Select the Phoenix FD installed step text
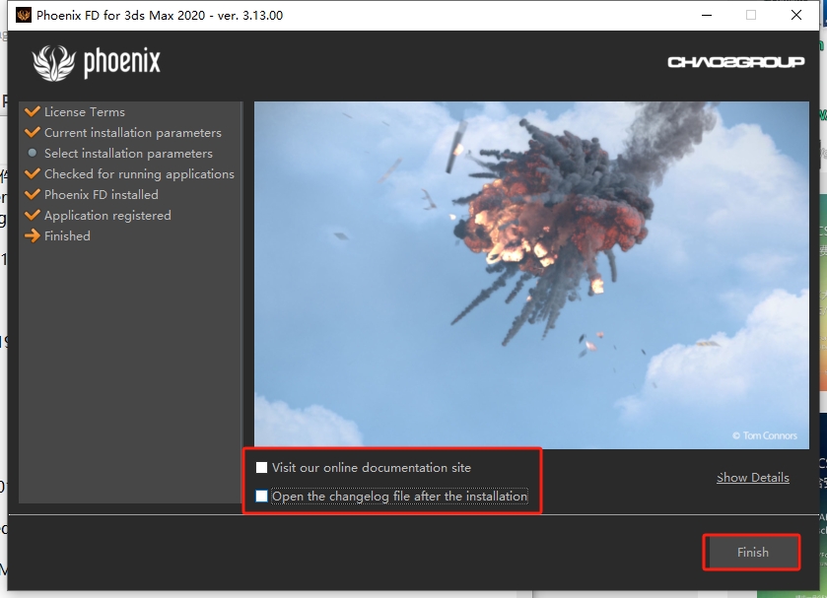Viewport: 827px width, 598px height. pos(102,195)
